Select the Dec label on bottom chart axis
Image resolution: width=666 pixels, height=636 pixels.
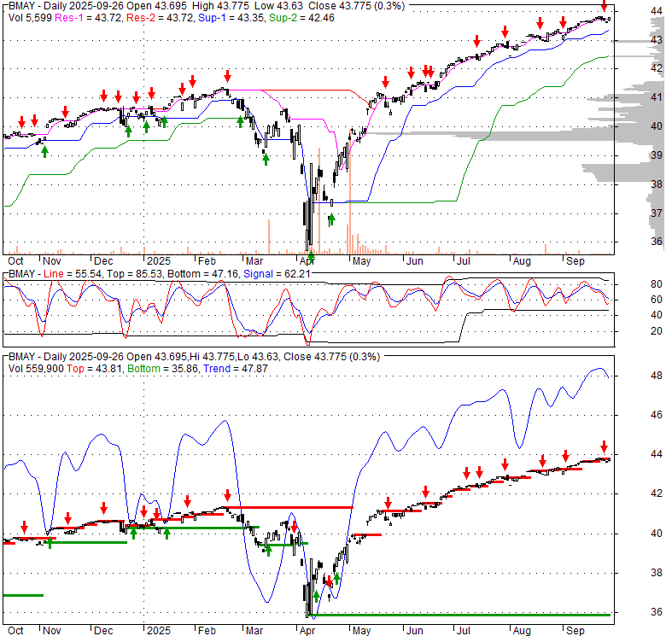103,631
